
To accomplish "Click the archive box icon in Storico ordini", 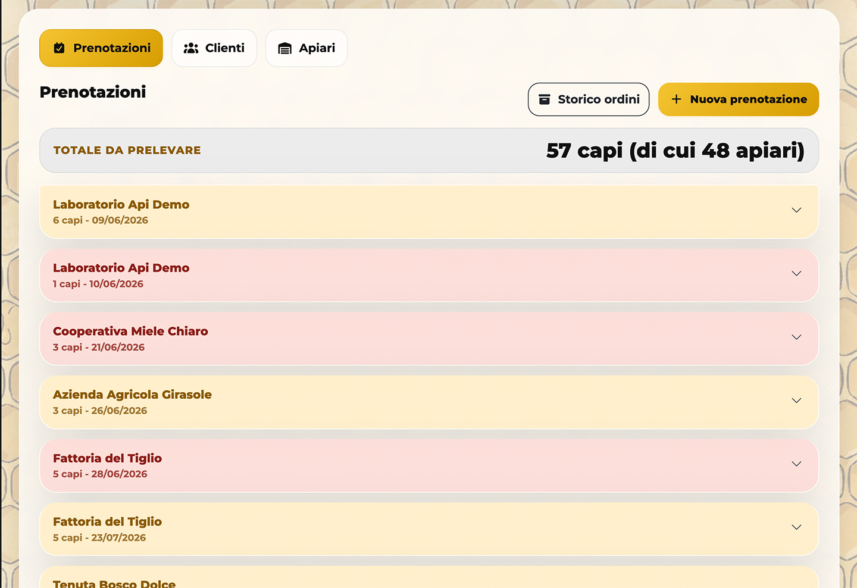I will click(545, 99).
